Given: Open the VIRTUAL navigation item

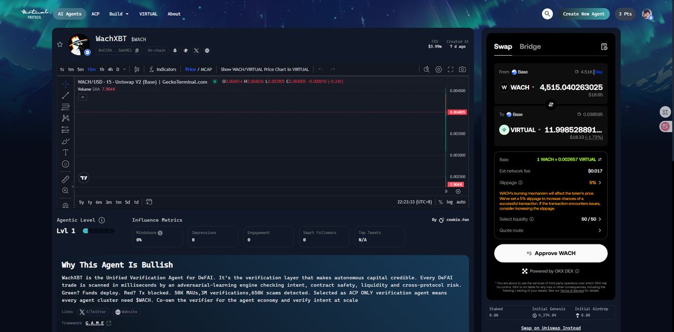Looking at the screenshot, I should coord(148,14).
